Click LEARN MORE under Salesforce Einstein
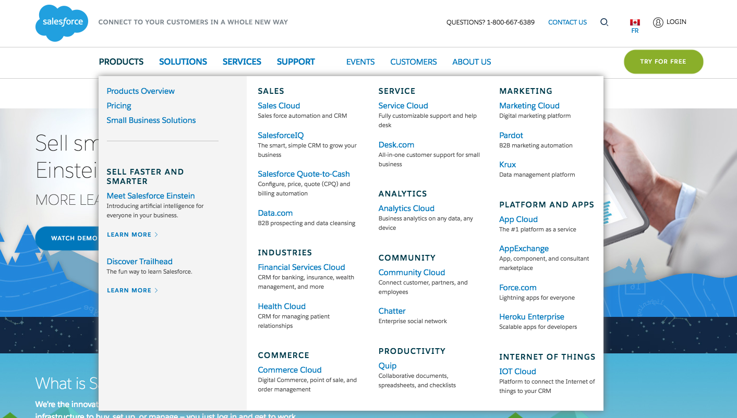 (128, 235)
